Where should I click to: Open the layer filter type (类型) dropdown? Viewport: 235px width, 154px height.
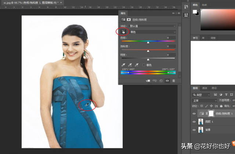click(x=201, y=95)
